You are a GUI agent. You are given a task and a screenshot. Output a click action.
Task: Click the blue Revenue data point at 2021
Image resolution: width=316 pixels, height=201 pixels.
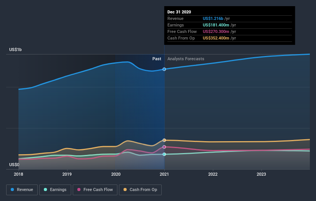164,69
